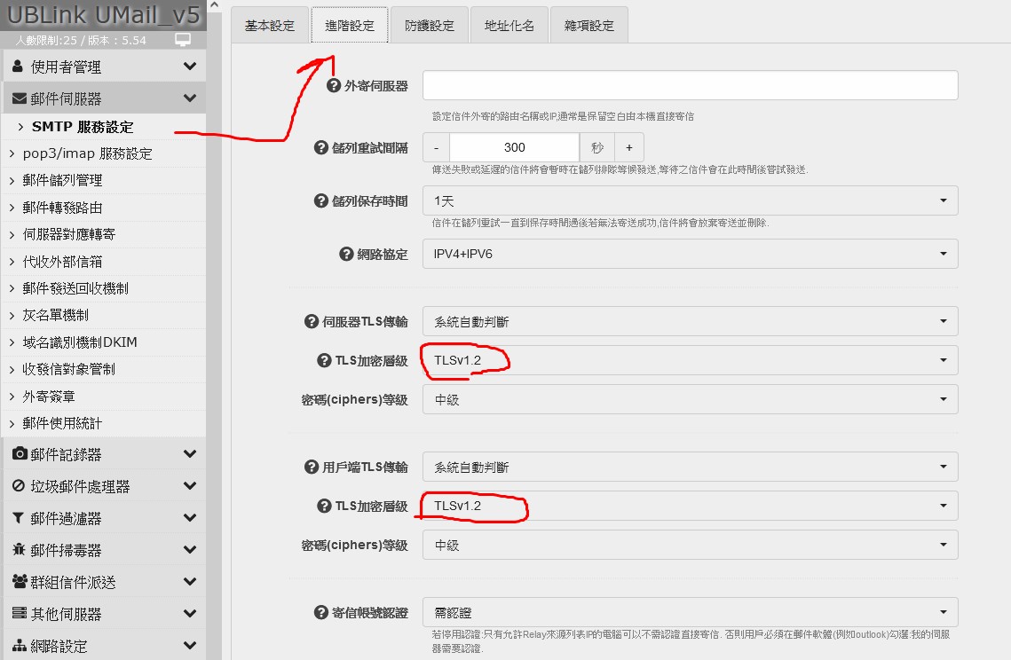Click help icon next to 寄信帳號認證
This screenshot has width=1011, height=660.
tap(321, 613)
